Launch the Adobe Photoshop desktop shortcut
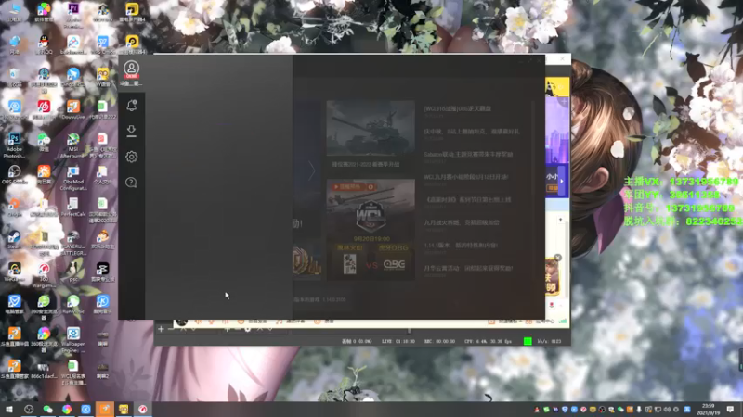This screenshot has width=743, height=417. point(14,145)
